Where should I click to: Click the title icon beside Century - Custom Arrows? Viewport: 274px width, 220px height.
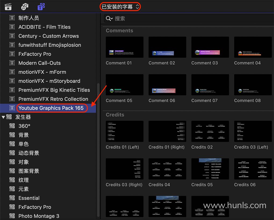[x=12, y=36]
